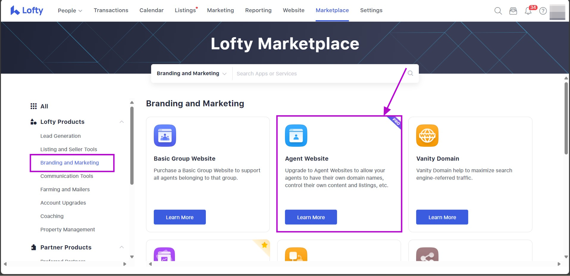Click the sidebar scroll-down arrow
570x276 pixels.
click(x=132, y=257)
